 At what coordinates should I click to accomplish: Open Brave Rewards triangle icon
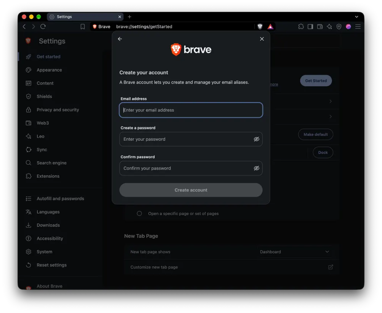point(270,27)
